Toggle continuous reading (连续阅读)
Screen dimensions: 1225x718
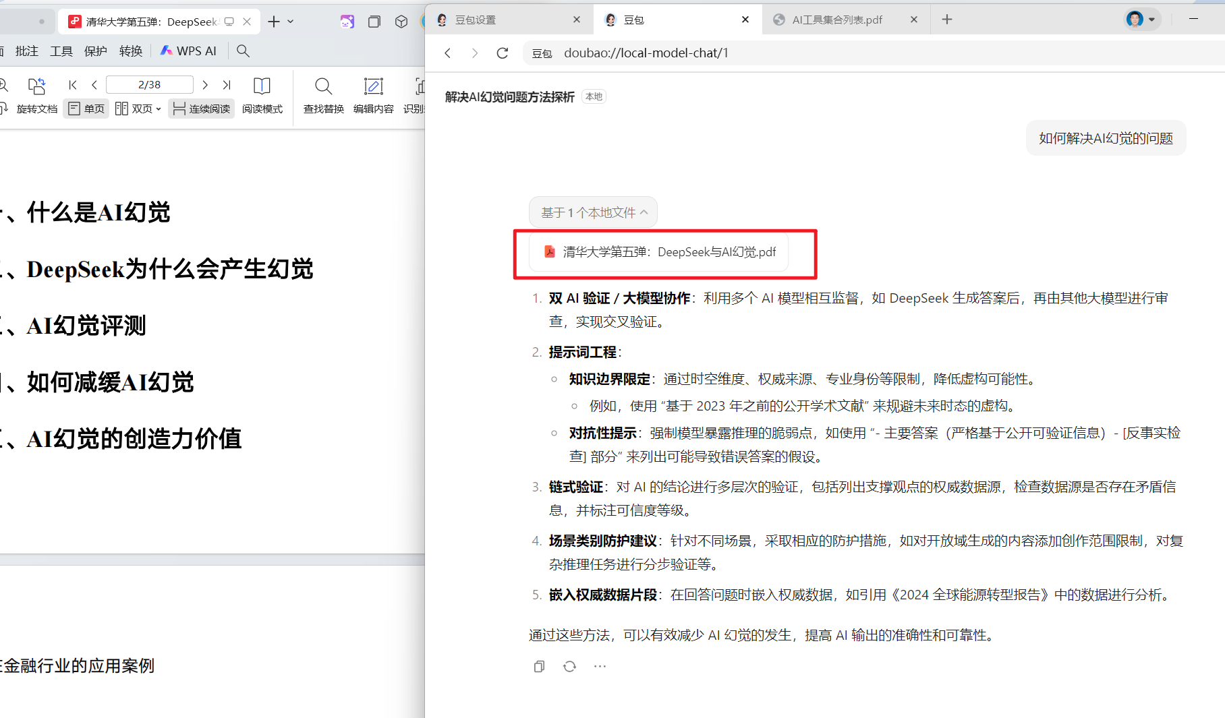click(202, 109)
